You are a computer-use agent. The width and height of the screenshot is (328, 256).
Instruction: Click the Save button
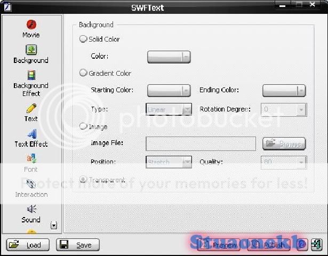78,245
